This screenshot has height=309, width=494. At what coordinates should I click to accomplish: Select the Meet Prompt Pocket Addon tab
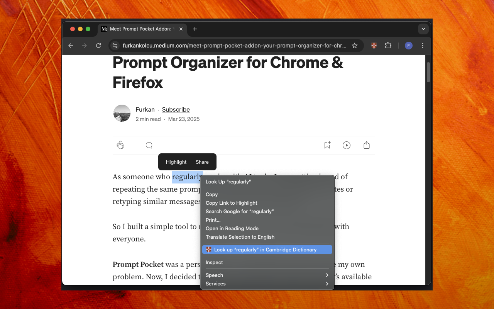(142, 29)
